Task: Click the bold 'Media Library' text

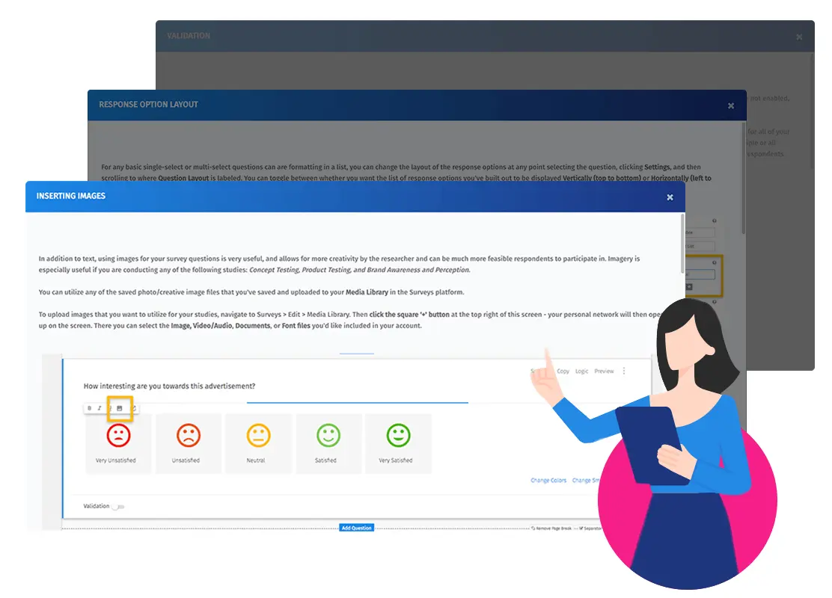Action: click(367, 292)
